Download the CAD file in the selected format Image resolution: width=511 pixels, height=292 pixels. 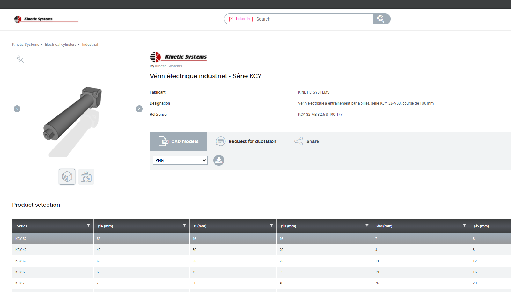pos(219,160)
